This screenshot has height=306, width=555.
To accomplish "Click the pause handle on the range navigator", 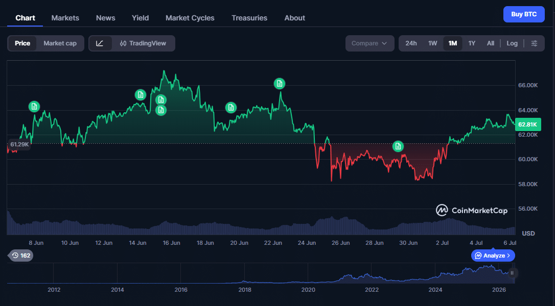I will [512, 273].
